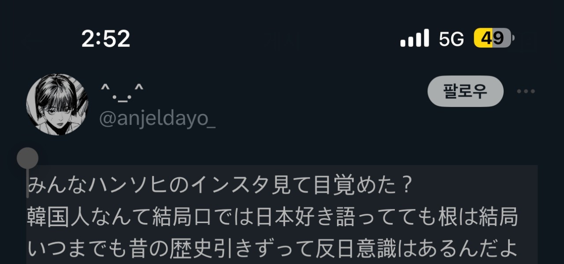Tap the 팔로우 follow button
Screen dimensions: 564x264
[465, 91]
